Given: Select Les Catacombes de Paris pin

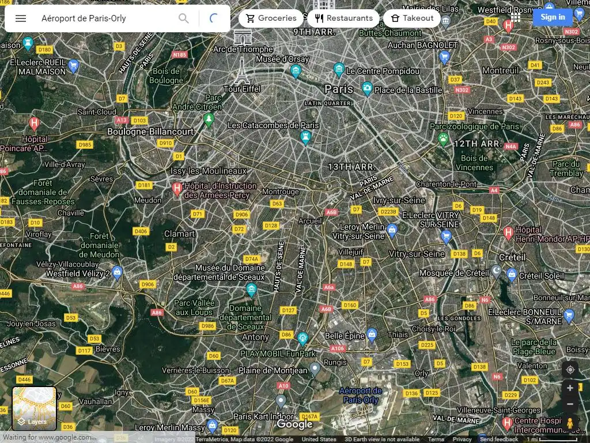Looking at the screenshot, I should (x=305, y=138).
